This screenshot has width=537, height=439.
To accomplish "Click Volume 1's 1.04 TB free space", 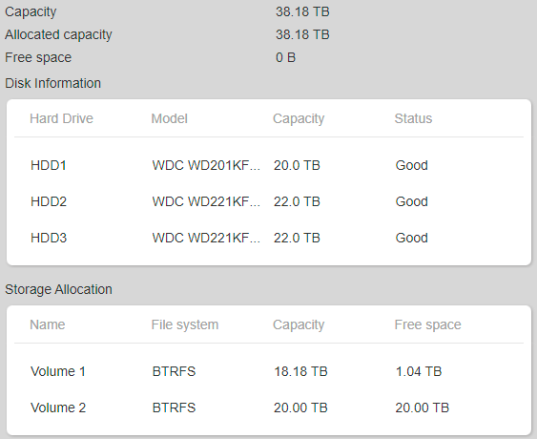I will [419, 371].
